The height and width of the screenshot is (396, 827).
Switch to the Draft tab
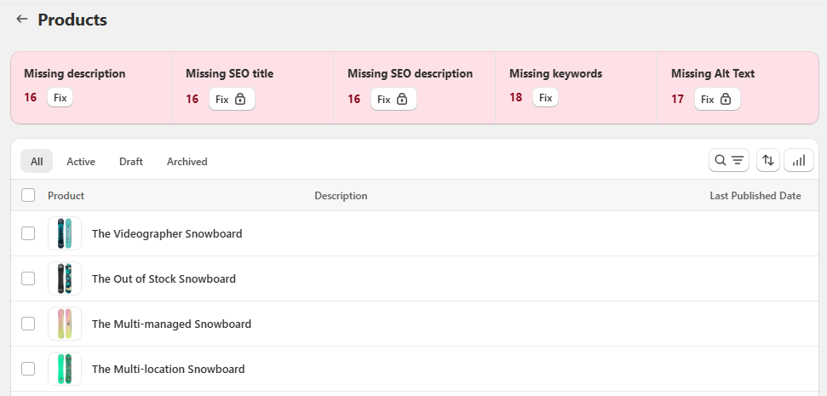coord(131,161)
